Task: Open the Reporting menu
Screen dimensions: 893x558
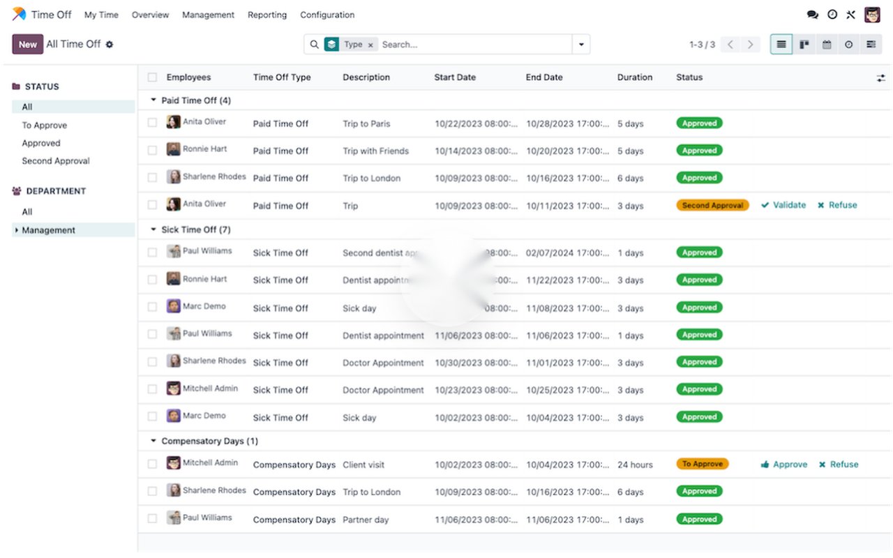Action: coord(267,15)
